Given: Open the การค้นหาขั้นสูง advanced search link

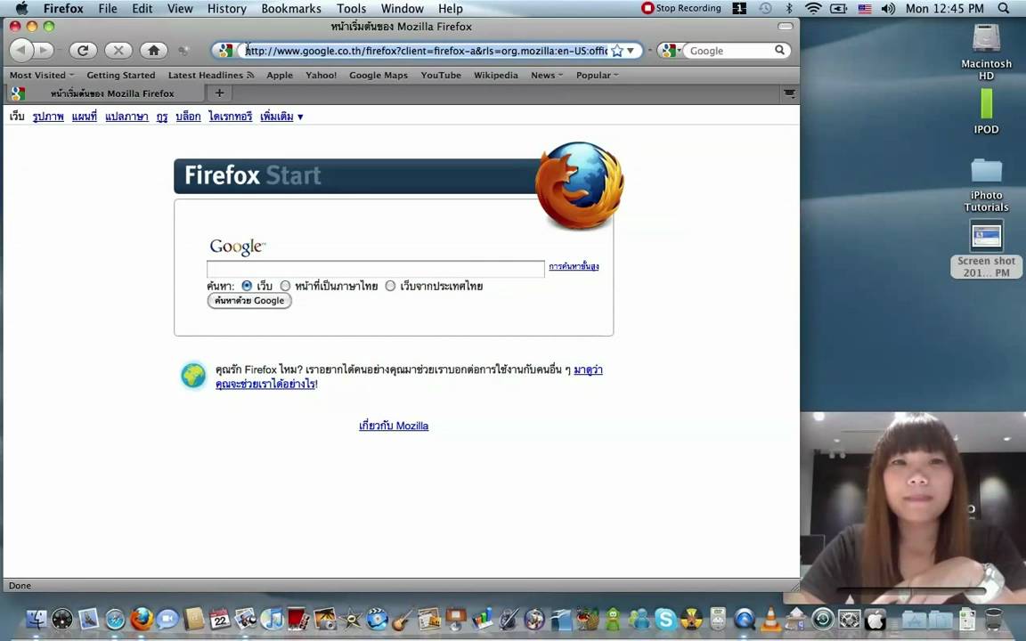Looking at the screenshot, I should click(x=574, y=265).
